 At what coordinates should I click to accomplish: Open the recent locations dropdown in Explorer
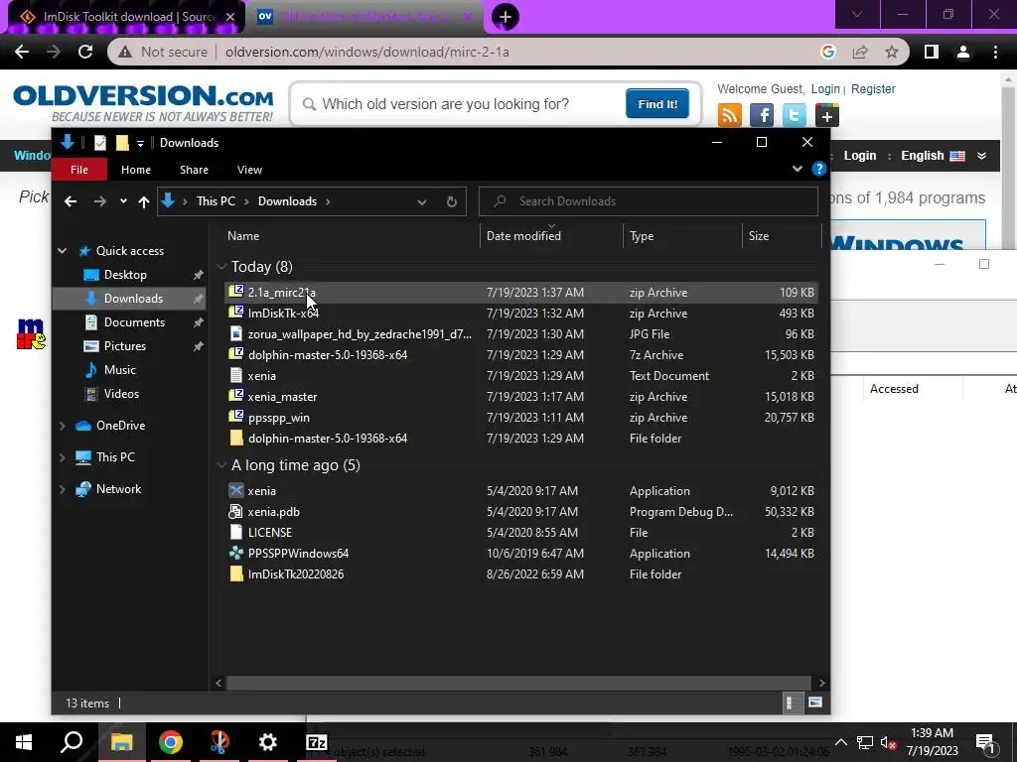(x=123, y=201)
